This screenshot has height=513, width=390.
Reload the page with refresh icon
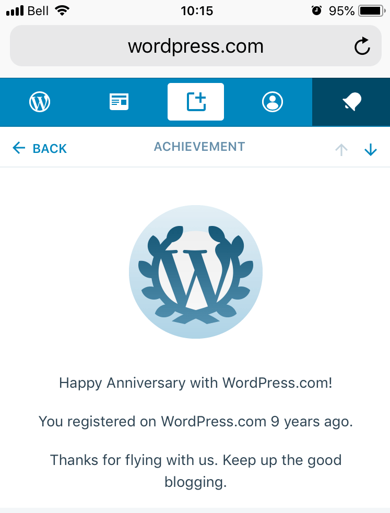(x=362, y=46)
